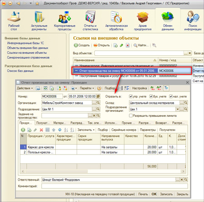Click the Записать button
The width and height of the screenshot is (204, 202).
[166, 194]
